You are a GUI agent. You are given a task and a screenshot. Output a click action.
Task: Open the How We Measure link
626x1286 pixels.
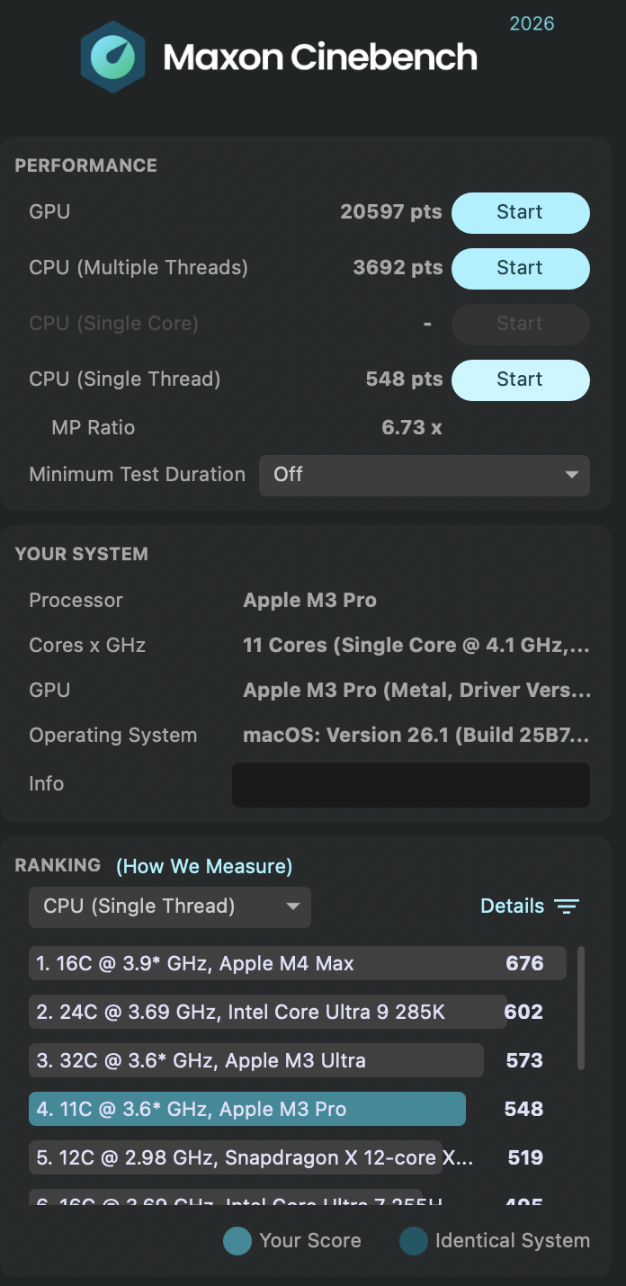pos(204,866)
